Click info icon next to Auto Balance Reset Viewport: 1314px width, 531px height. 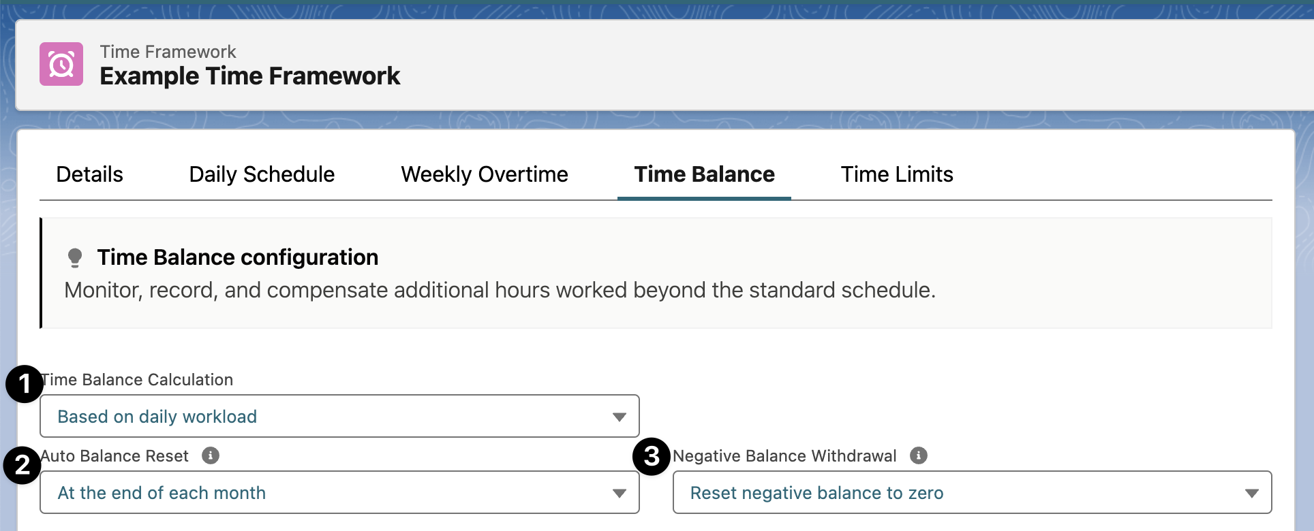pyautogui.click(x=211, y=455)
